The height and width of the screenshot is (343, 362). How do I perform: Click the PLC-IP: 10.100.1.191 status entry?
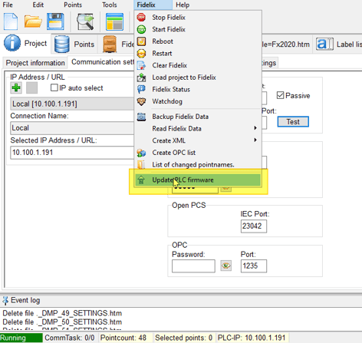click(252, 338)
